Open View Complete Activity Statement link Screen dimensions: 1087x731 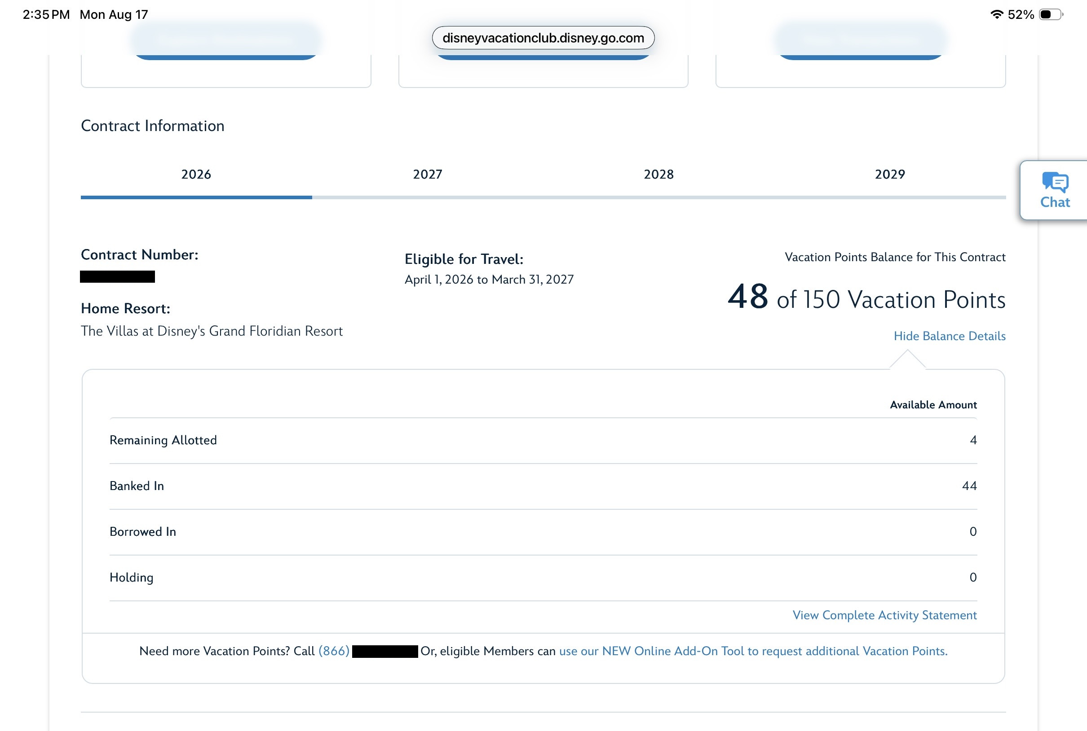884,615
